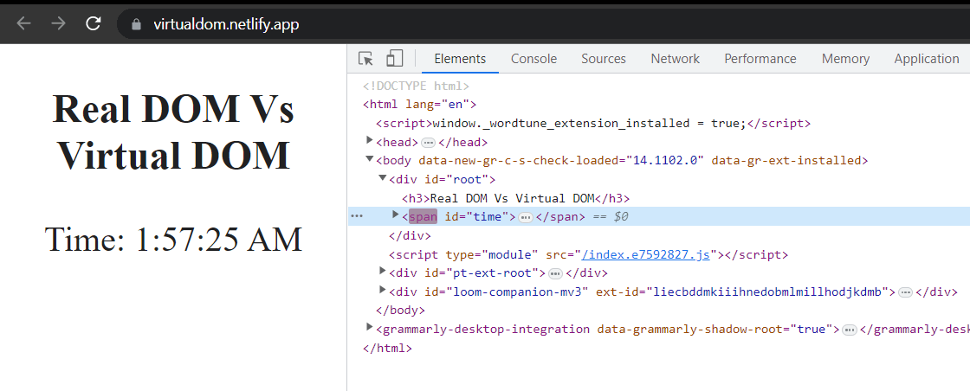Click the three-dot menu beside the span row
Image resolution: width=970 pixels, height=391 pixels.
[x=357, y=216]
